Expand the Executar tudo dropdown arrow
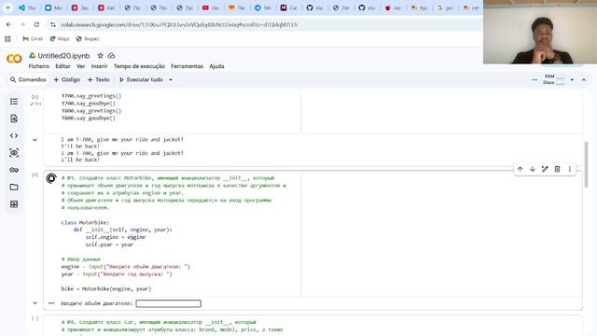The width and height of the screenshot is (597, 336). click(171, 80)
